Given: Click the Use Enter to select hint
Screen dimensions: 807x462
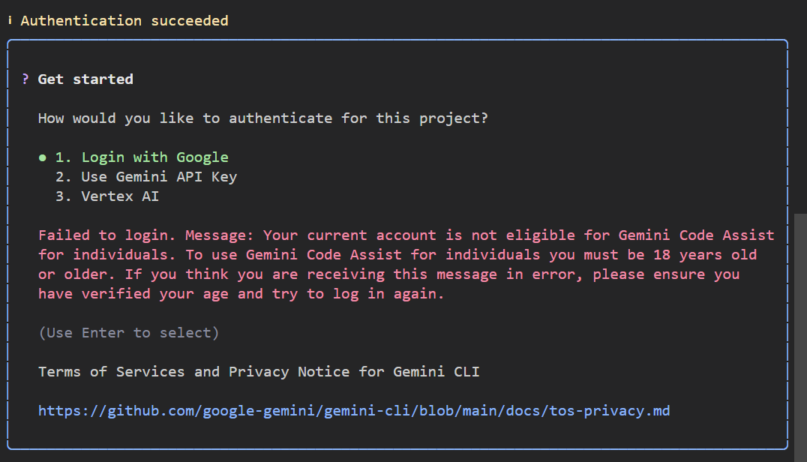Looking at the screenshot, I should pos(129,333).
